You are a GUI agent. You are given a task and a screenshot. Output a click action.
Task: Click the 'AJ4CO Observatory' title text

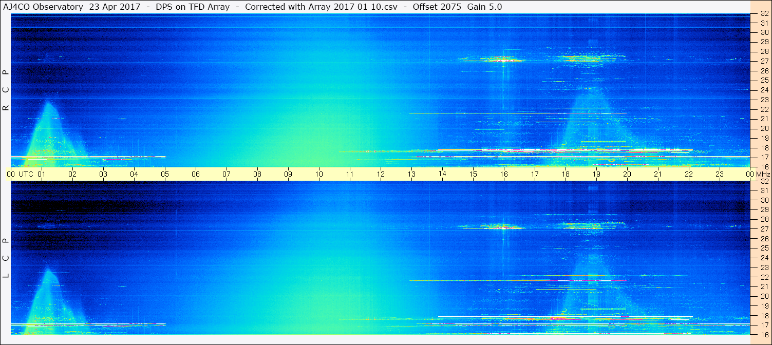click(42, 7)
